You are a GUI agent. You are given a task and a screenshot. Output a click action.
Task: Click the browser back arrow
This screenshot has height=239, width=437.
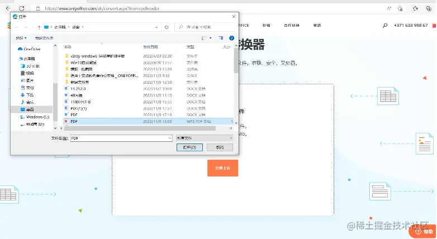coord(8,8)
